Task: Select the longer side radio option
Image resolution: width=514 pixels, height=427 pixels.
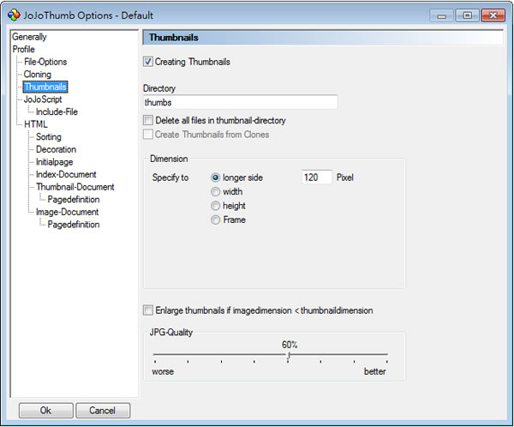Action: point(215,177)
